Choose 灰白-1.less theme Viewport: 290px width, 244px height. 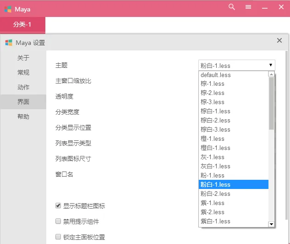click(x=233, y=166)
